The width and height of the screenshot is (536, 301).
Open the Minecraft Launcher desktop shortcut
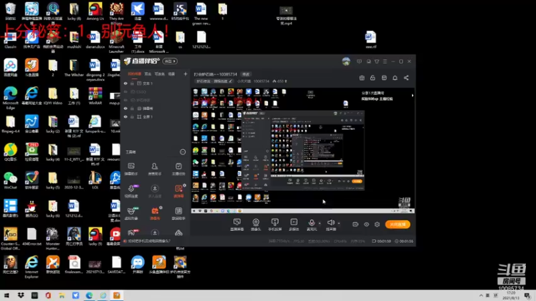click(x=116, y=41)
